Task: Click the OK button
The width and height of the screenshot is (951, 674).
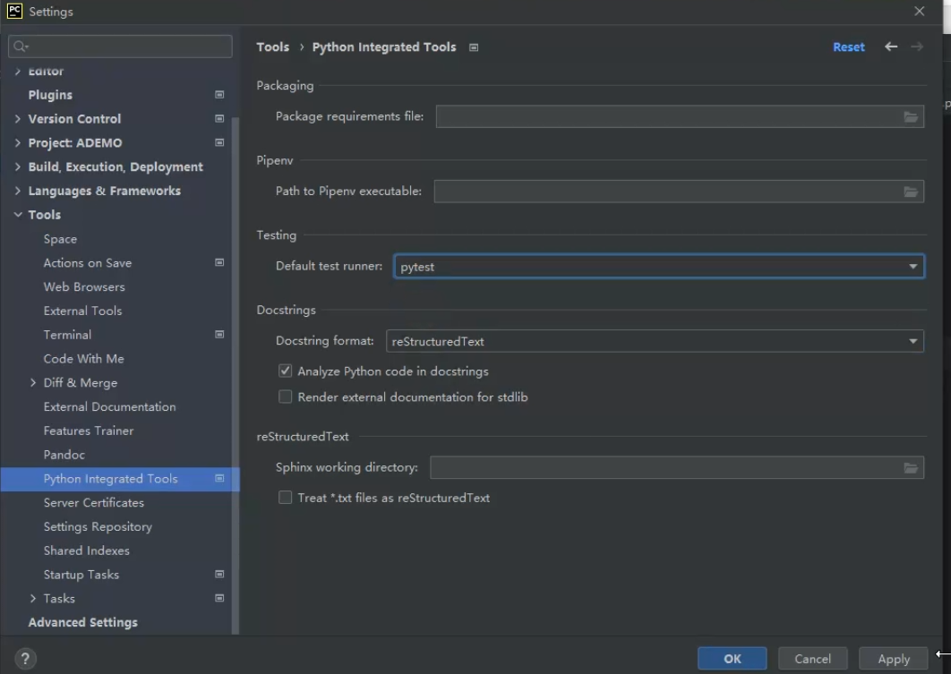Action: pos(732,659)
